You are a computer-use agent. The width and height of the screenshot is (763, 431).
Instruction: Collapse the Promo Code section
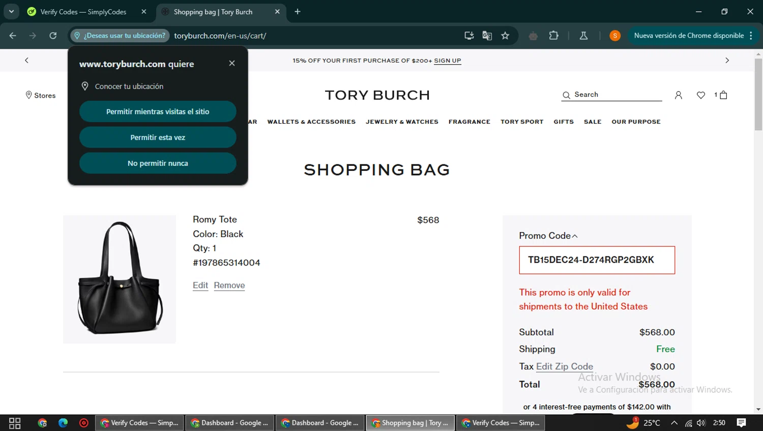(x=548, y=236)
